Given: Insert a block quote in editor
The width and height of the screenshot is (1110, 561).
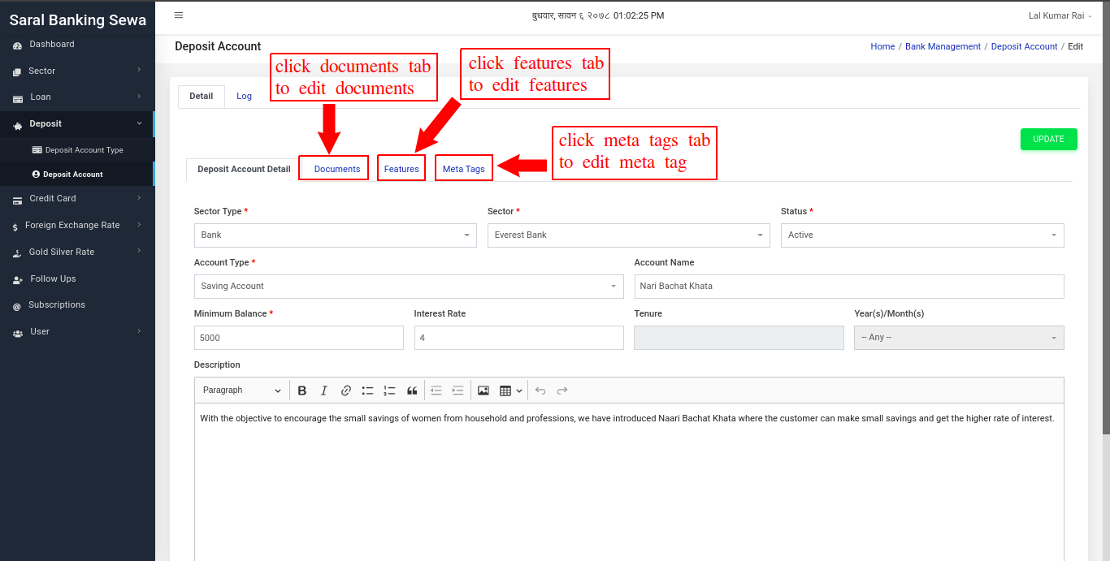Looking at the screenshot, I should point(412,391).
